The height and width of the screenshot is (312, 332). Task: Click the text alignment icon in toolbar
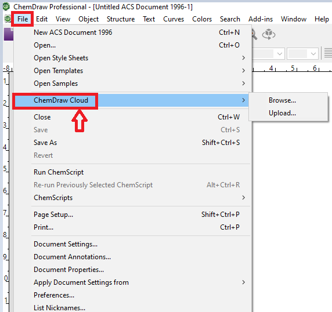(328, 53)
